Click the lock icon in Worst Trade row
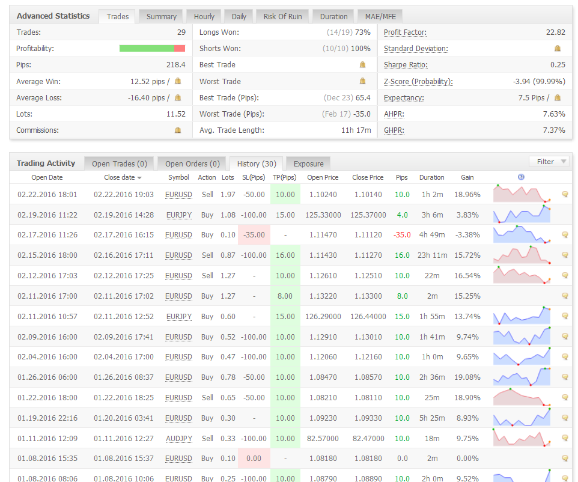 (362, 81)
